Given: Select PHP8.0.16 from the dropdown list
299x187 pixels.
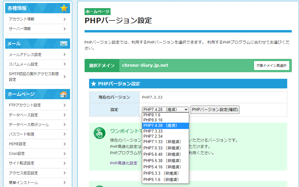Looking at the screenshot, I should (x=165, y=120).
